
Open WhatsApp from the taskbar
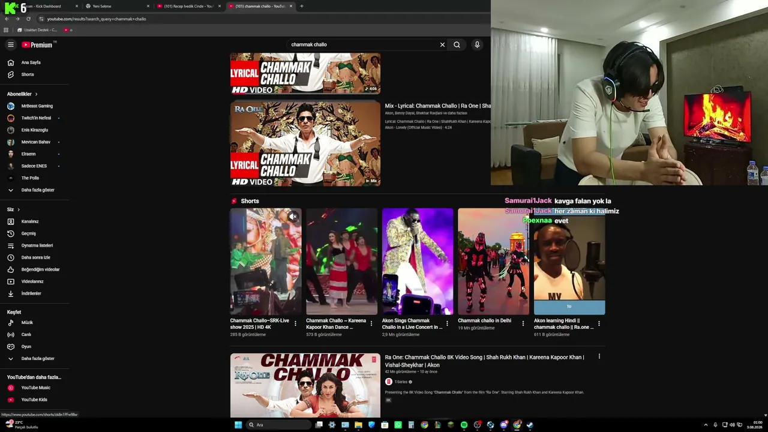click(x=398, y=425)
